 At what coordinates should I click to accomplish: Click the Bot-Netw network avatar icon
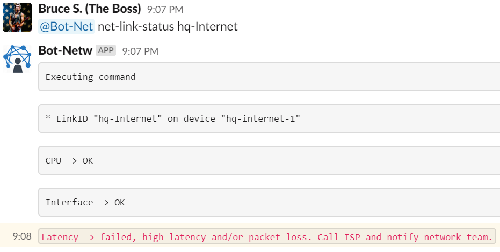click(x=17, y=59)
